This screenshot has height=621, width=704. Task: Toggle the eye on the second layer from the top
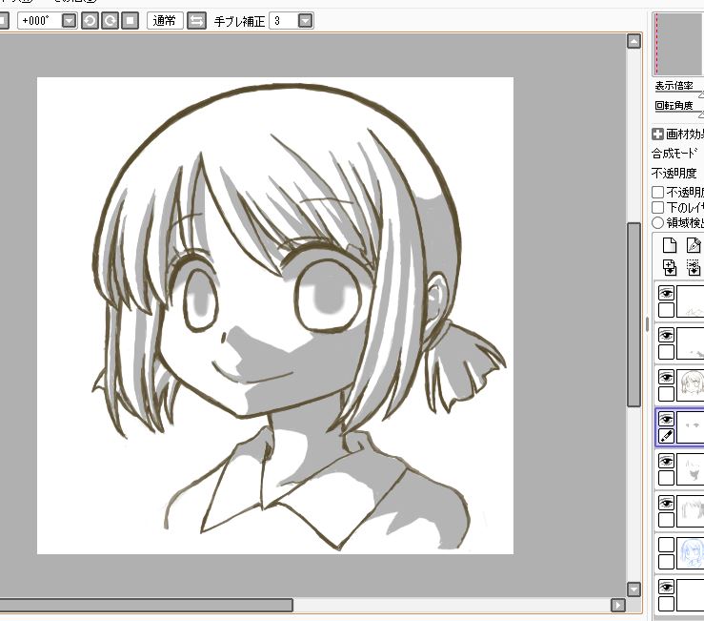[x=666, y=335]
